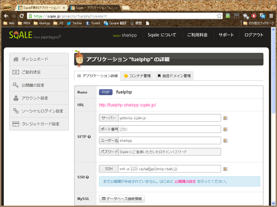Open ダッシュボード in the sidebar

pos(39,59)
